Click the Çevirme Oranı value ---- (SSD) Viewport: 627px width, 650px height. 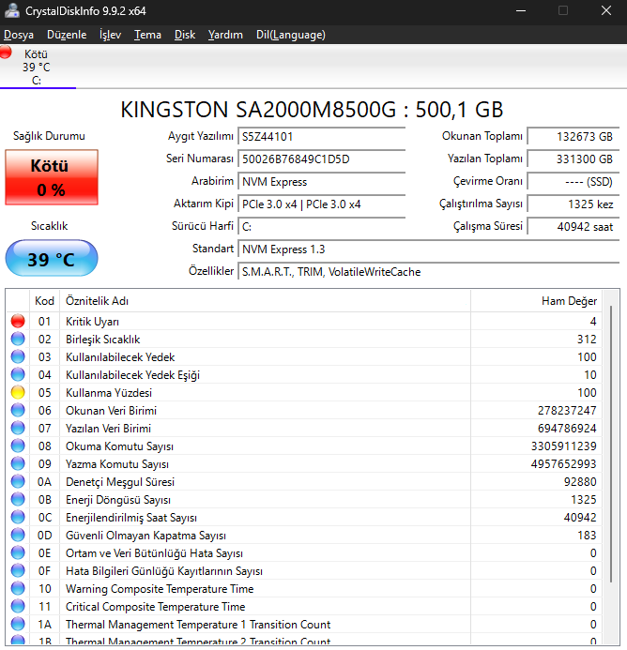coord(573,182)
